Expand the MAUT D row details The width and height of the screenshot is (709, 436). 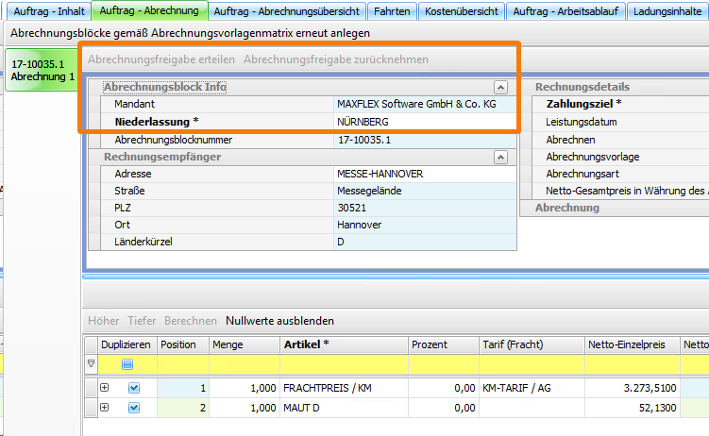(x=104, y=407)
